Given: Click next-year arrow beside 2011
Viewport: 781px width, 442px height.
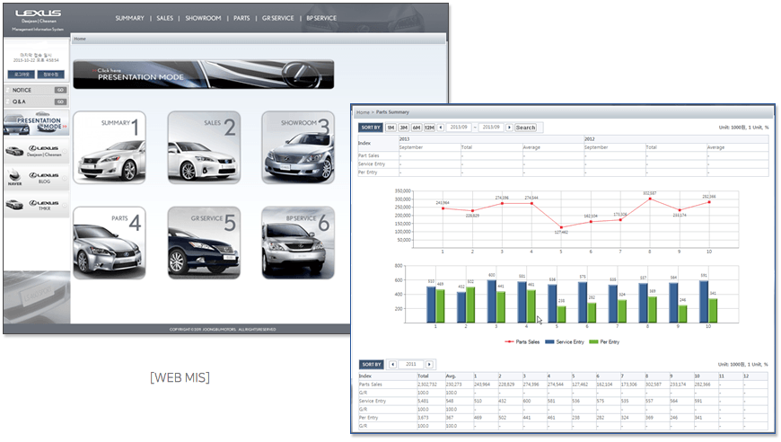Looking at the screenshot, I should 429,364.
